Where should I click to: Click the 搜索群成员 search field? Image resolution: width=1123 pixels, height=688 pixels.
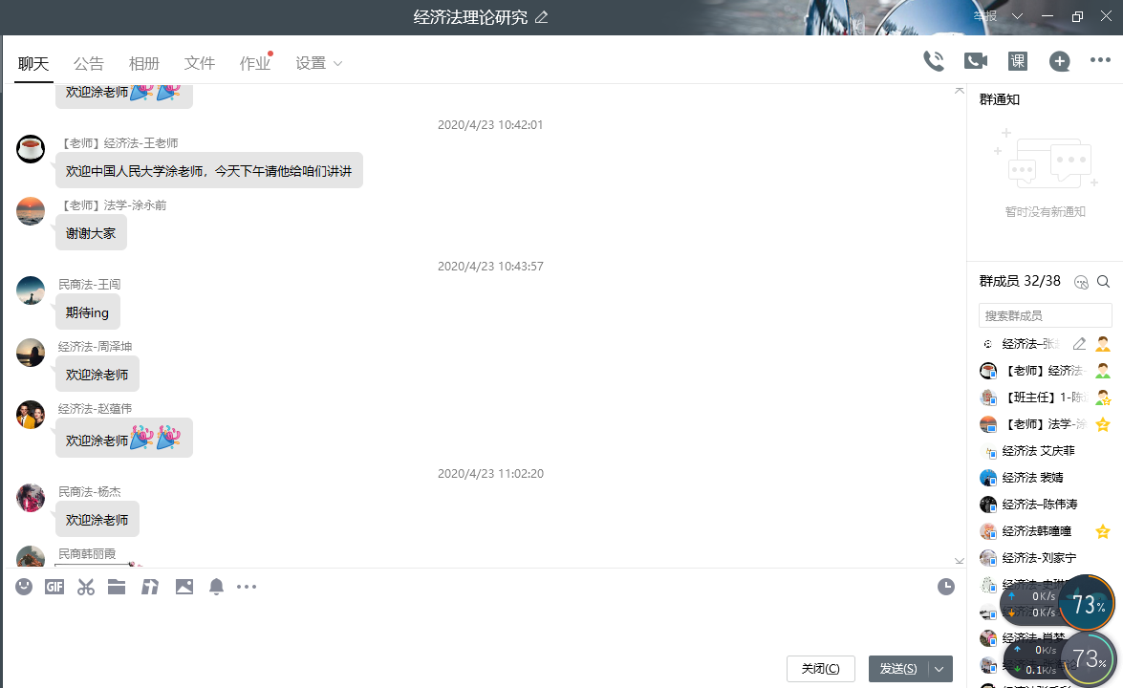(1045, 315)
